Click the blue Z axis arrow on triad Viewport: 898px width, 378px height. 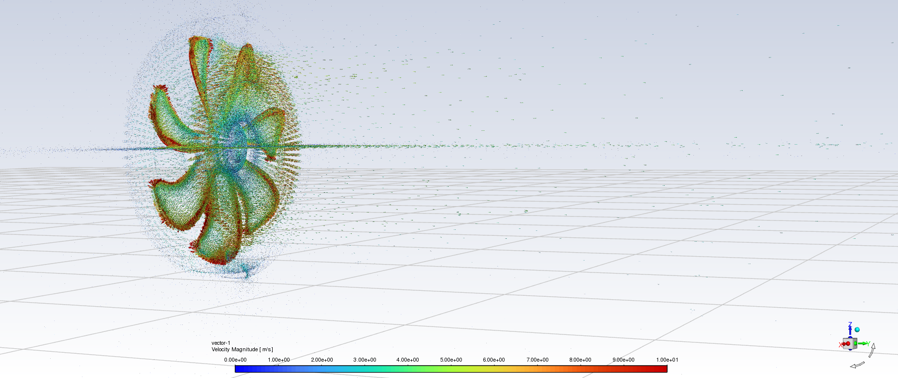[850, 330]
